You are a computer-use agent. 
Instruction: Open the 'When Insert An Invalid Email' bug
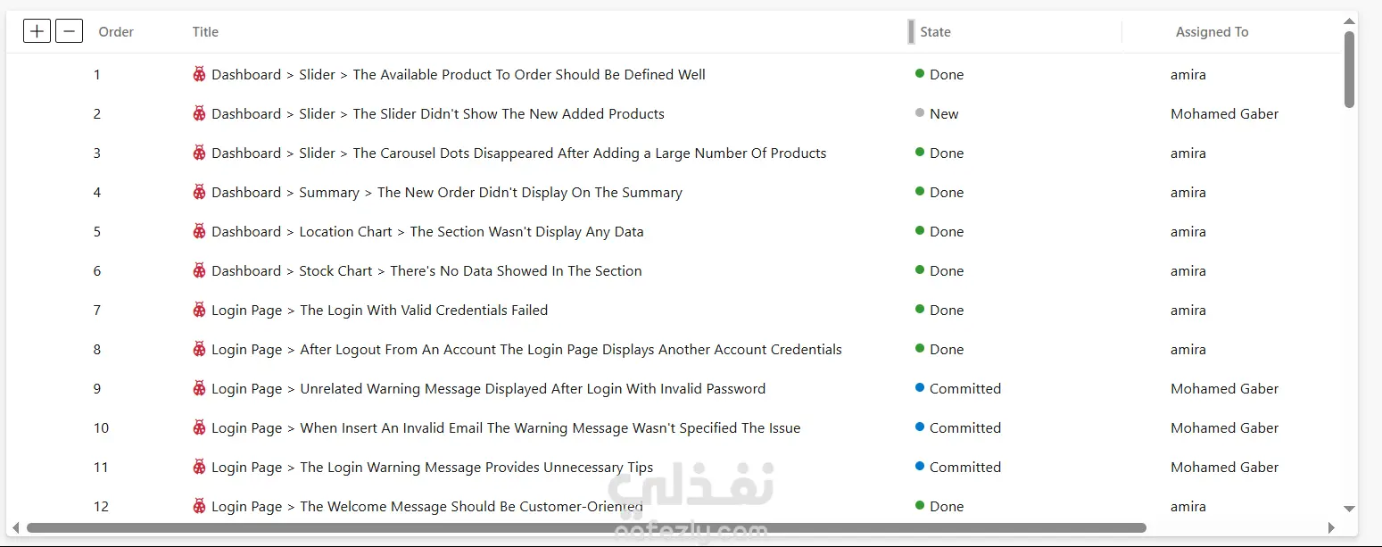550,428
